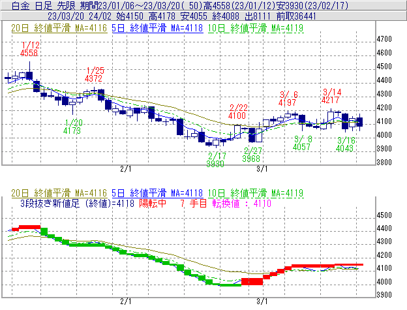Click the 出8111 volume value
Viewport: 407px width, 310px height.
258,16
